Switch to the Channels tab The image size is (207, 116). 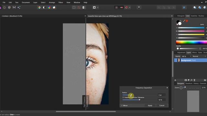pos(203,83)
